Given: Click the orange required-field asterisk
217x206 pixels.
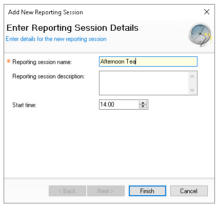Looking at the screenshot, I should [9, 61].
